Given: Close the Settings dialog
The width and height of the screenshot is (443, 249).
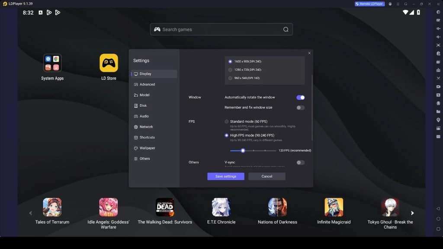Looking at the screenshot, I should tap(309, 53).
